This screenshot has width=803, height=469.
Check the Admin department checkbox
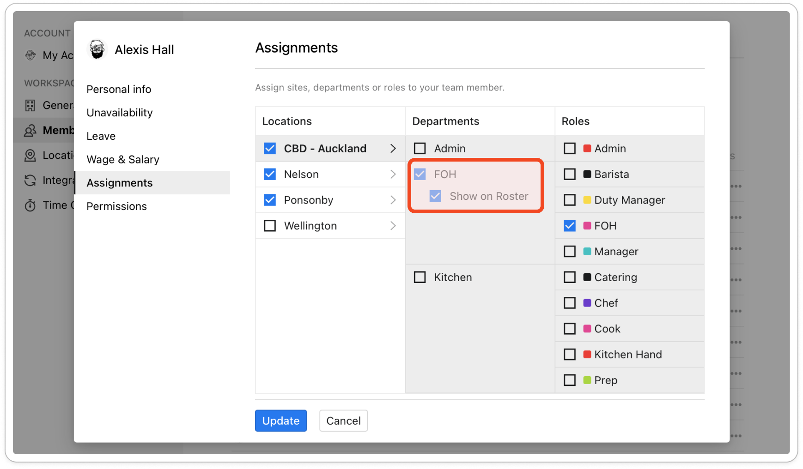tap(420, 148)
